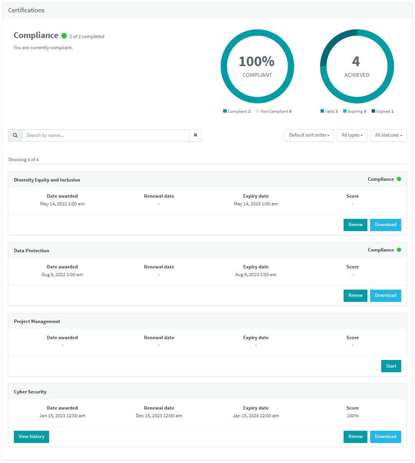Click 'You are currently compliant.' message
Viewport: 415px width, 463px height.
click(x=43, y=48)
